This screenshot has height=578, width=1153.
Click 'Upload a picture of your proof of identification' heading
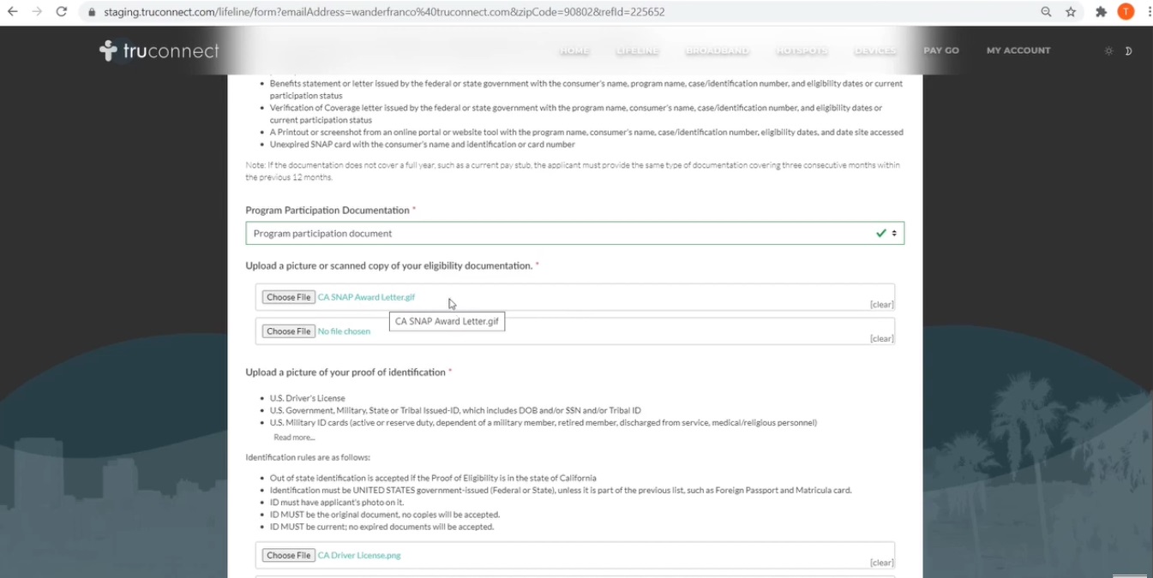(345, 372)
